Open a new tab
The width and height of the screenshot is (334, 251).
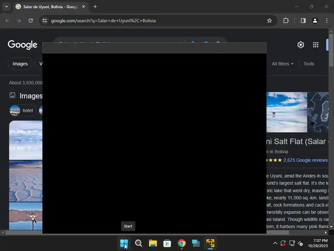point(95,7)
